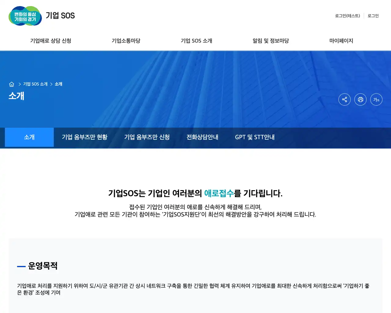391x313 pixels.
Task: Click the home icon in the breadcrumb
Action: (12, 84)
